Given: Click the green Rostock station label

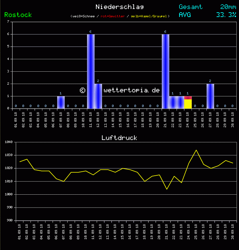Looking at the screenshot, I should point(18,15).
